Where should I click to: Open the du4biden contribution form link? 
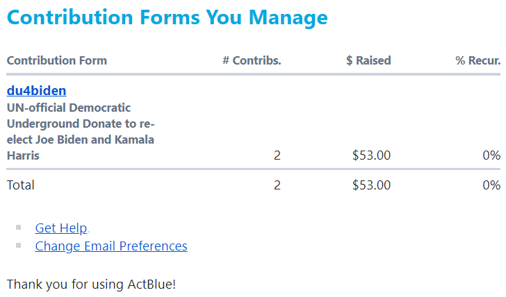tap(36, 91)
